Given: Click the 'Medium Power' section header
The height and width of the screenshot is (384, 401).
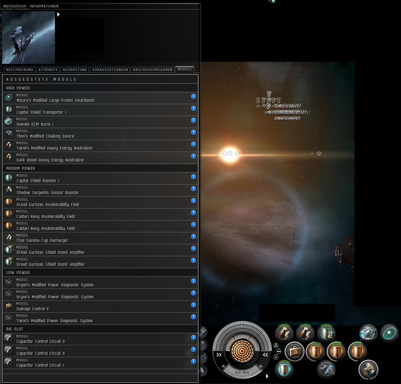Looking at the screenshot, I should (100, 169).
